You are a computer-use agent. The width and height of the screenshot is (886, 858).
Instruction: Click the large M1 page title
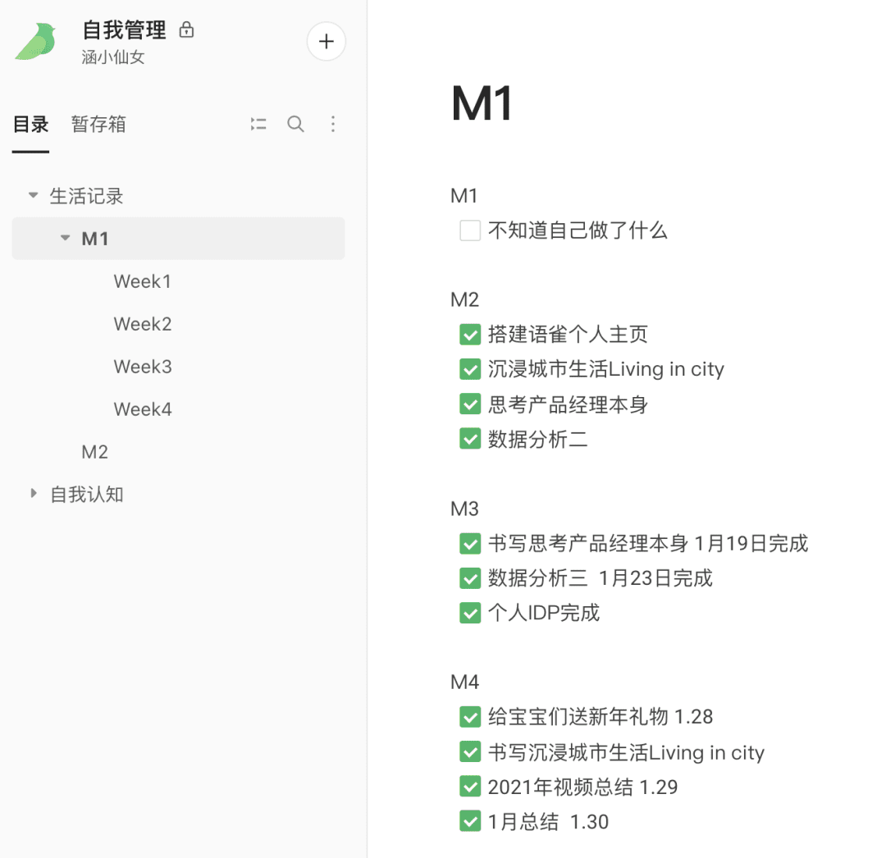[x=482, y=103]
